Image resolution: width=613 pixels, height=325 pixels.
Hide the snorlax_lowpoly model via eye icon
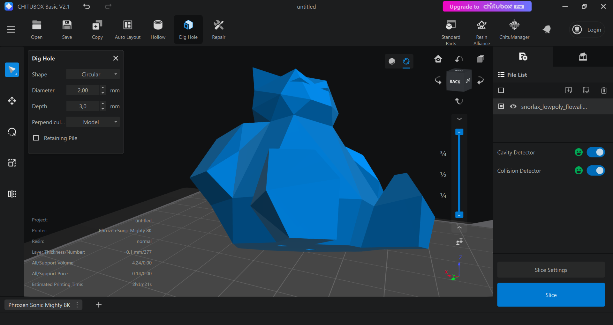513,106
